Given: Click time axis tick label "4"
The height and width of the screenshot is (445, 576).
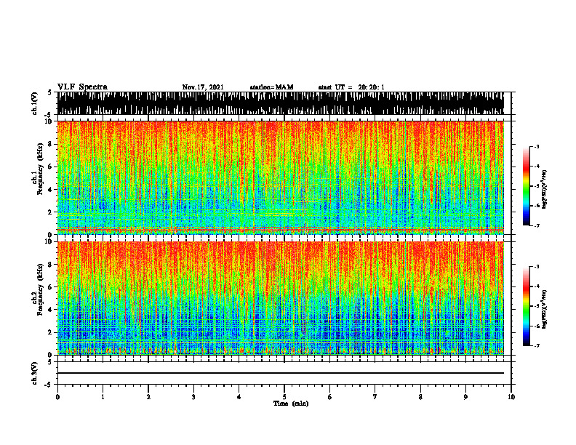Looking at the screenshot, I should 239,397.
